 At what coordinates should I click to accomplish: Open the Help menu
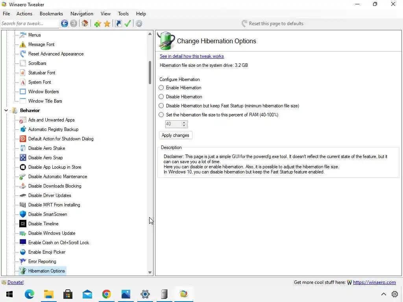coord(141,14)
